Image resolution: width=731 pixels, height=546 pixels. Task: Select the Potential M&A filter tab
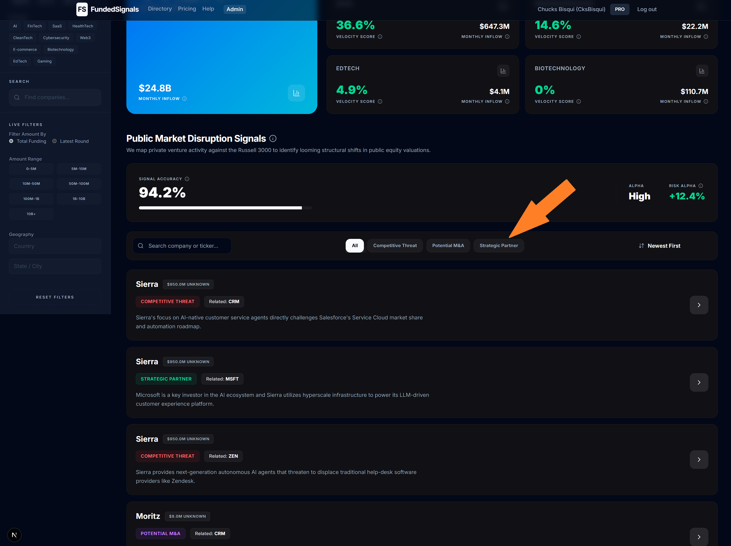tap(448, 245)
